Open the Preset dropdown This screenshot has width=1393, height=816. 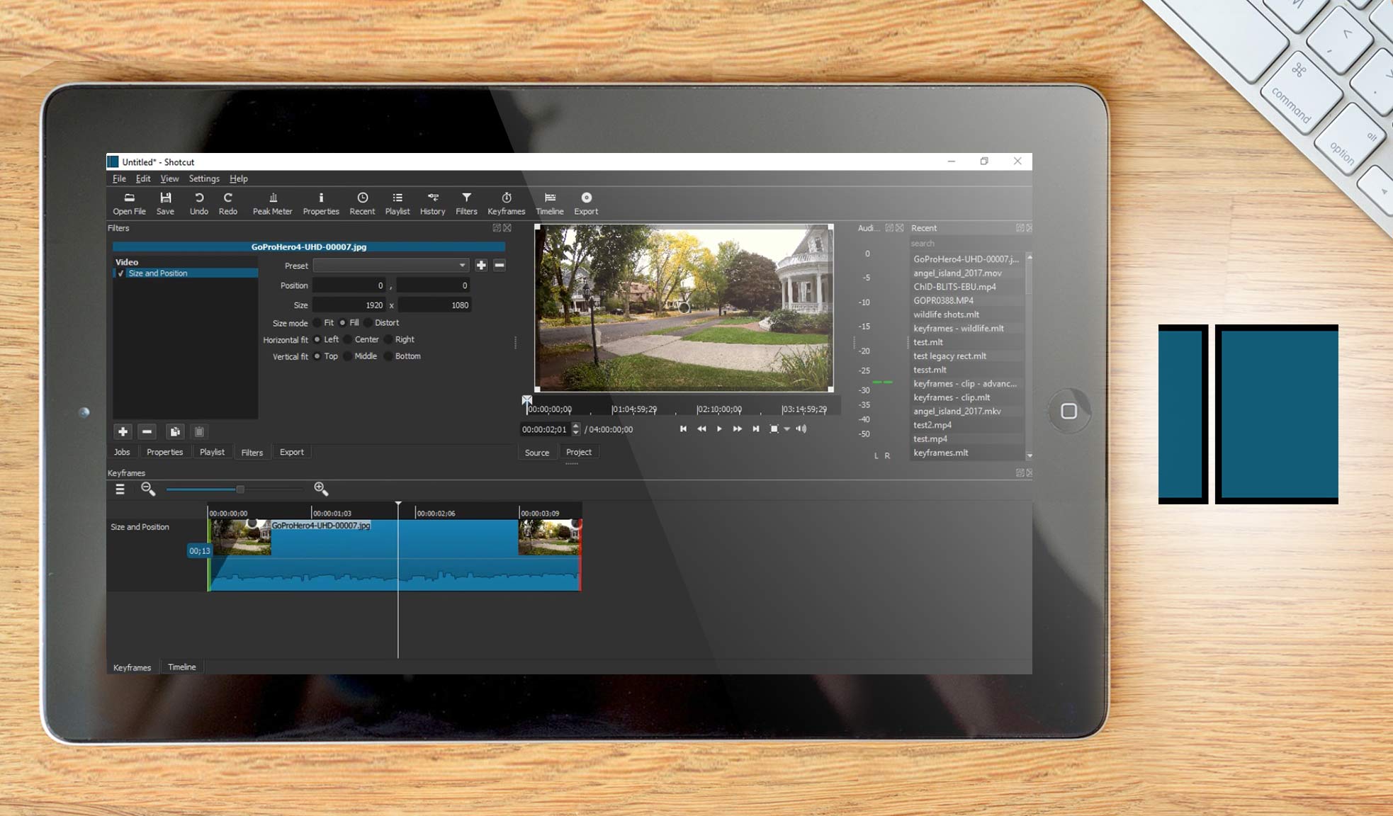tap(462, 265)
